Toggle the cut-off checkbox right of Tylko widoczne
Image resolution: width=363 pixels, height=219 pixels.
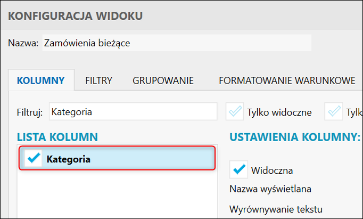[x=335, y=112]
